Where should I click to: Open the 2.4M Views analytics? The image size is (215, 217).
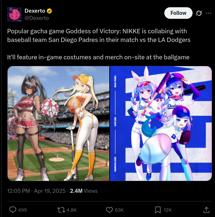point(84,191)
